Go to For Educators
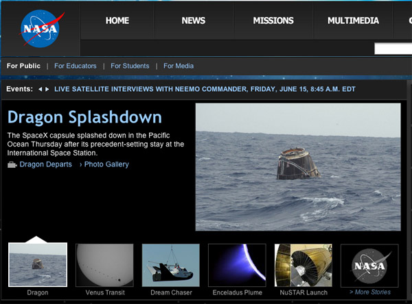Image resolution: width=412 pixels, height=304 pixels. click(x=75, y=66)
